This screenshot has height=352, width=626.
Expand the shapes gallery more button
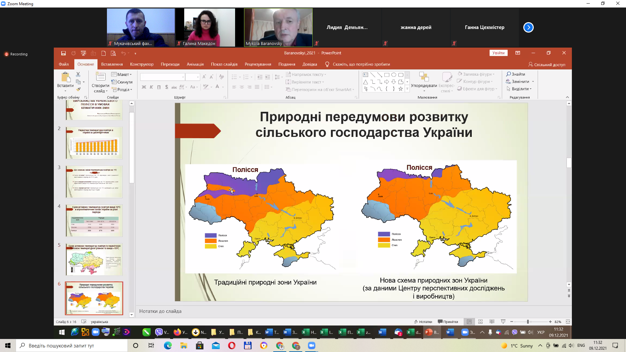pyautogui.click(x=407, y=89)
